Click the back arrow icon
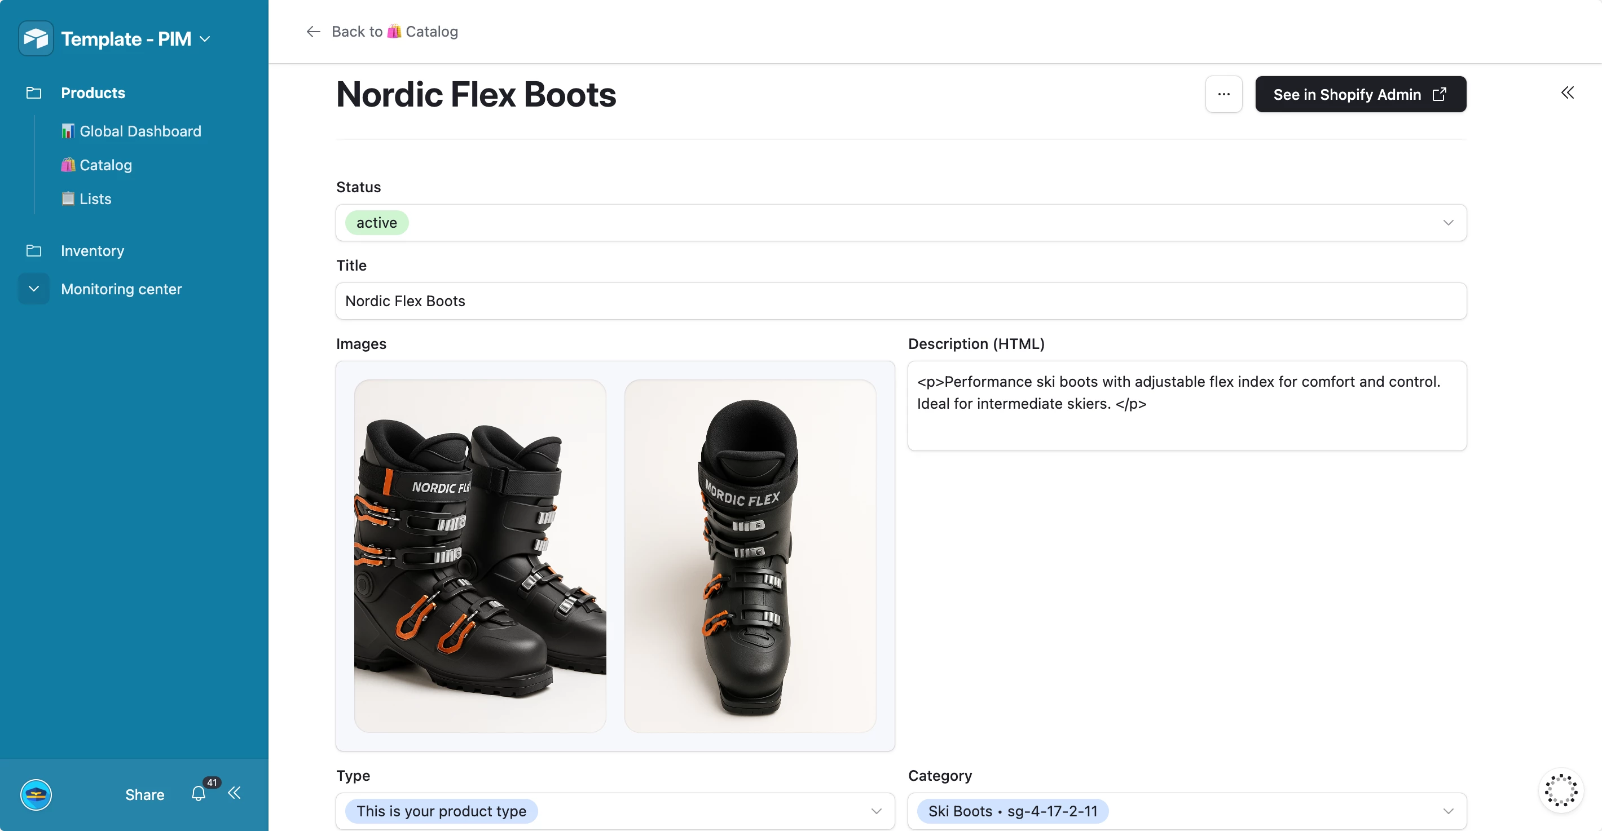1602x831 pixels. [x=313, y=32]
